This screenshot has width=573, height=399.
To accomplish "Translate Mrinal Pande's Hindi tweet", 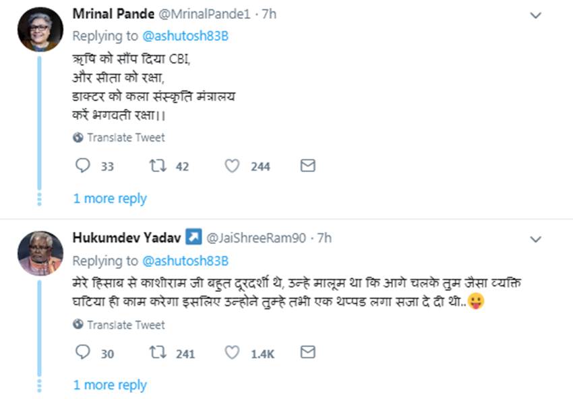I will [125, 137].
